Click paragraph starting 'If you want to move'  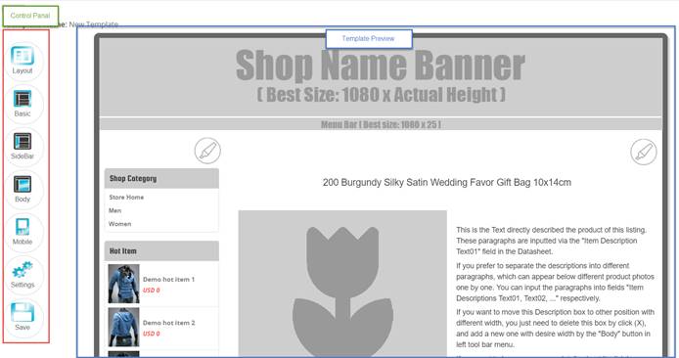(555, 328)
